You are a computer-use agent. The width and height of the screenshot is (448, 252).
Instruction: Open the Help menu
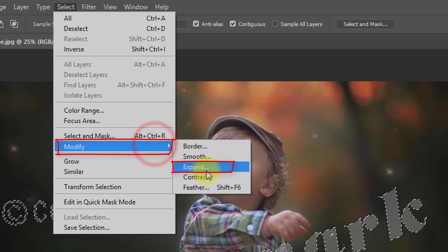[162, 7]
